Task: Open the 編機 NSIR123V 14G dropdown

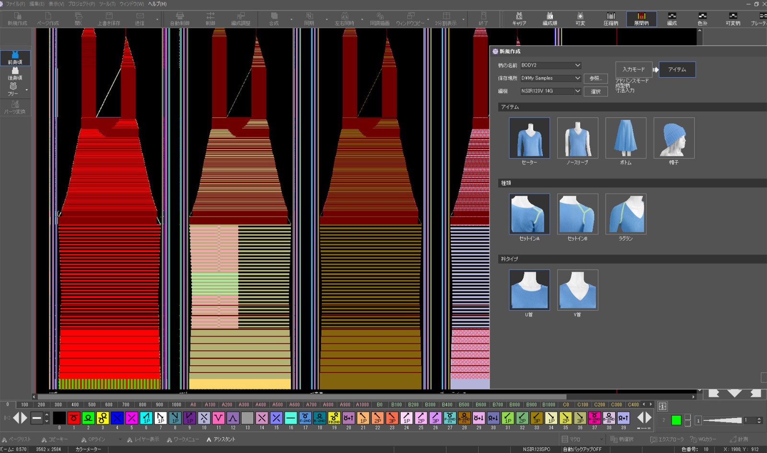Action: [577, 91]
